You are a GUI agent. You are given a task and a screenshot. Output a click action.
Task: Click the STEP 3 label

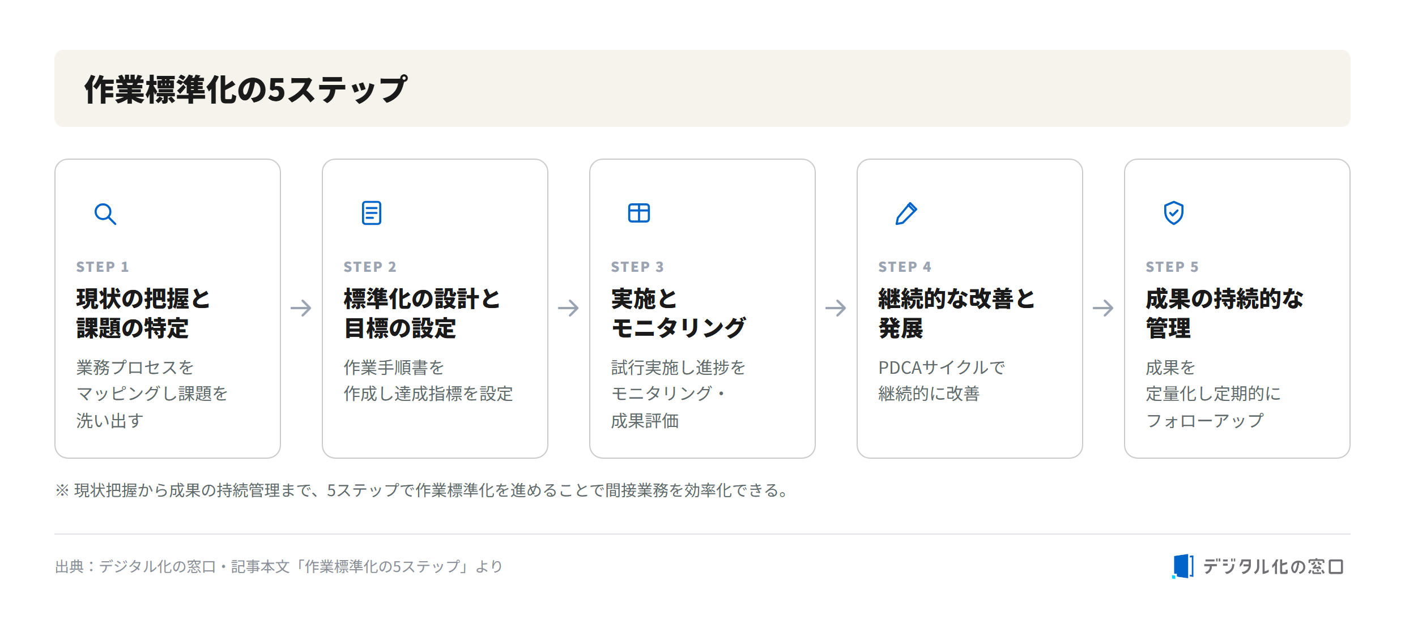tap(637, 267)
